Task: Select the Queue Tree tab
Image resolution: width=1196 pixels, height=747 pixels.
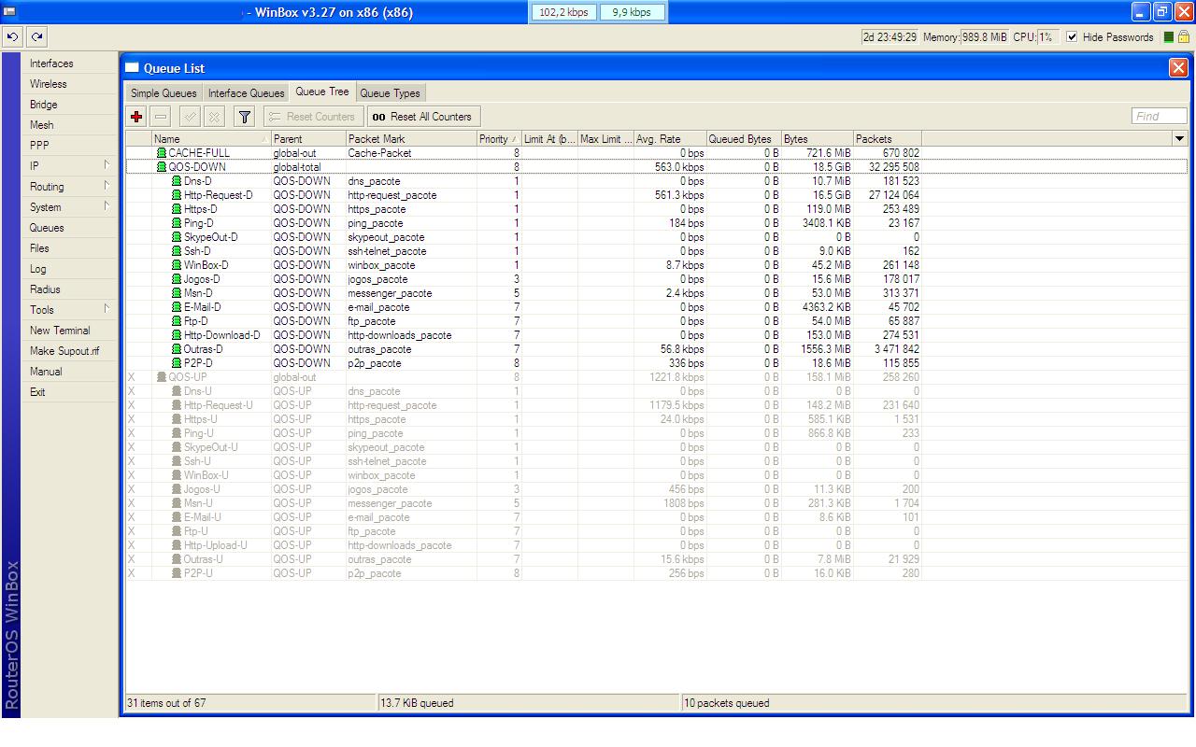Action: [321, 92]
